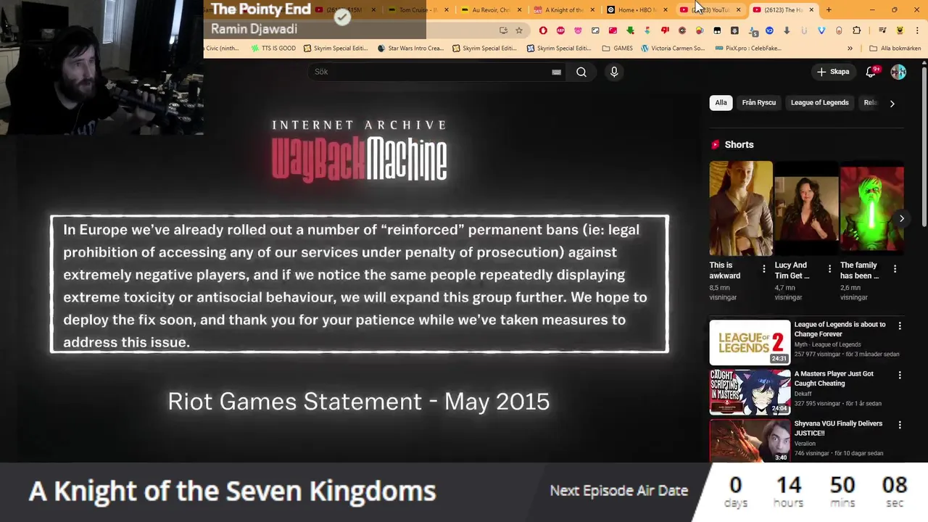Viewport: 928px width, 522px height.
Task: Close the 'Au Revoir, Chr' tab
Action: click(x=519, y=9)
